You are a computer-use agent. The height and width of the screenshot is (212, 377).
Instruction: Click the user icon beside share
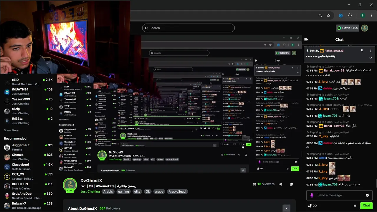[x=291, y=184]
